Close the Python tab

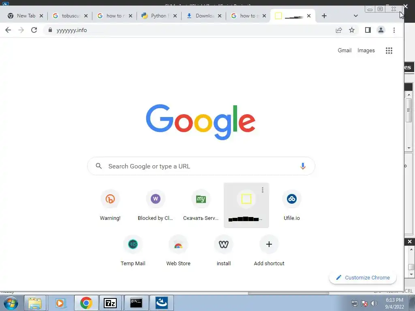coord(175,16)
